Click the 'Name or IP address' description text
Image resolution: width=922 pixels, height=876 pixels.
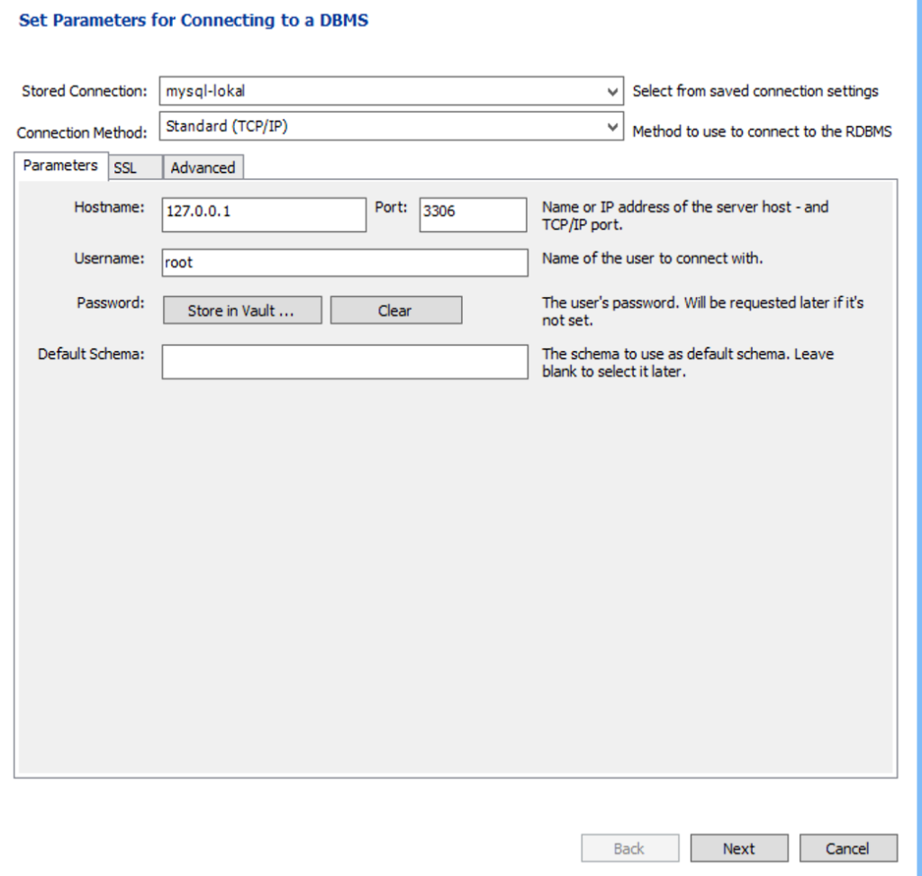(x=685, y=215)
